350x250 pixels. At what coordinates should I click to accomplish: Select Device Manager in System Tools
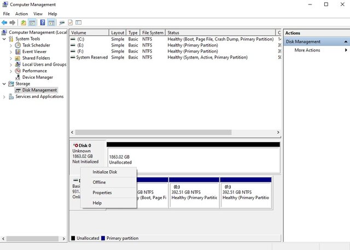[x=37, y=77]
